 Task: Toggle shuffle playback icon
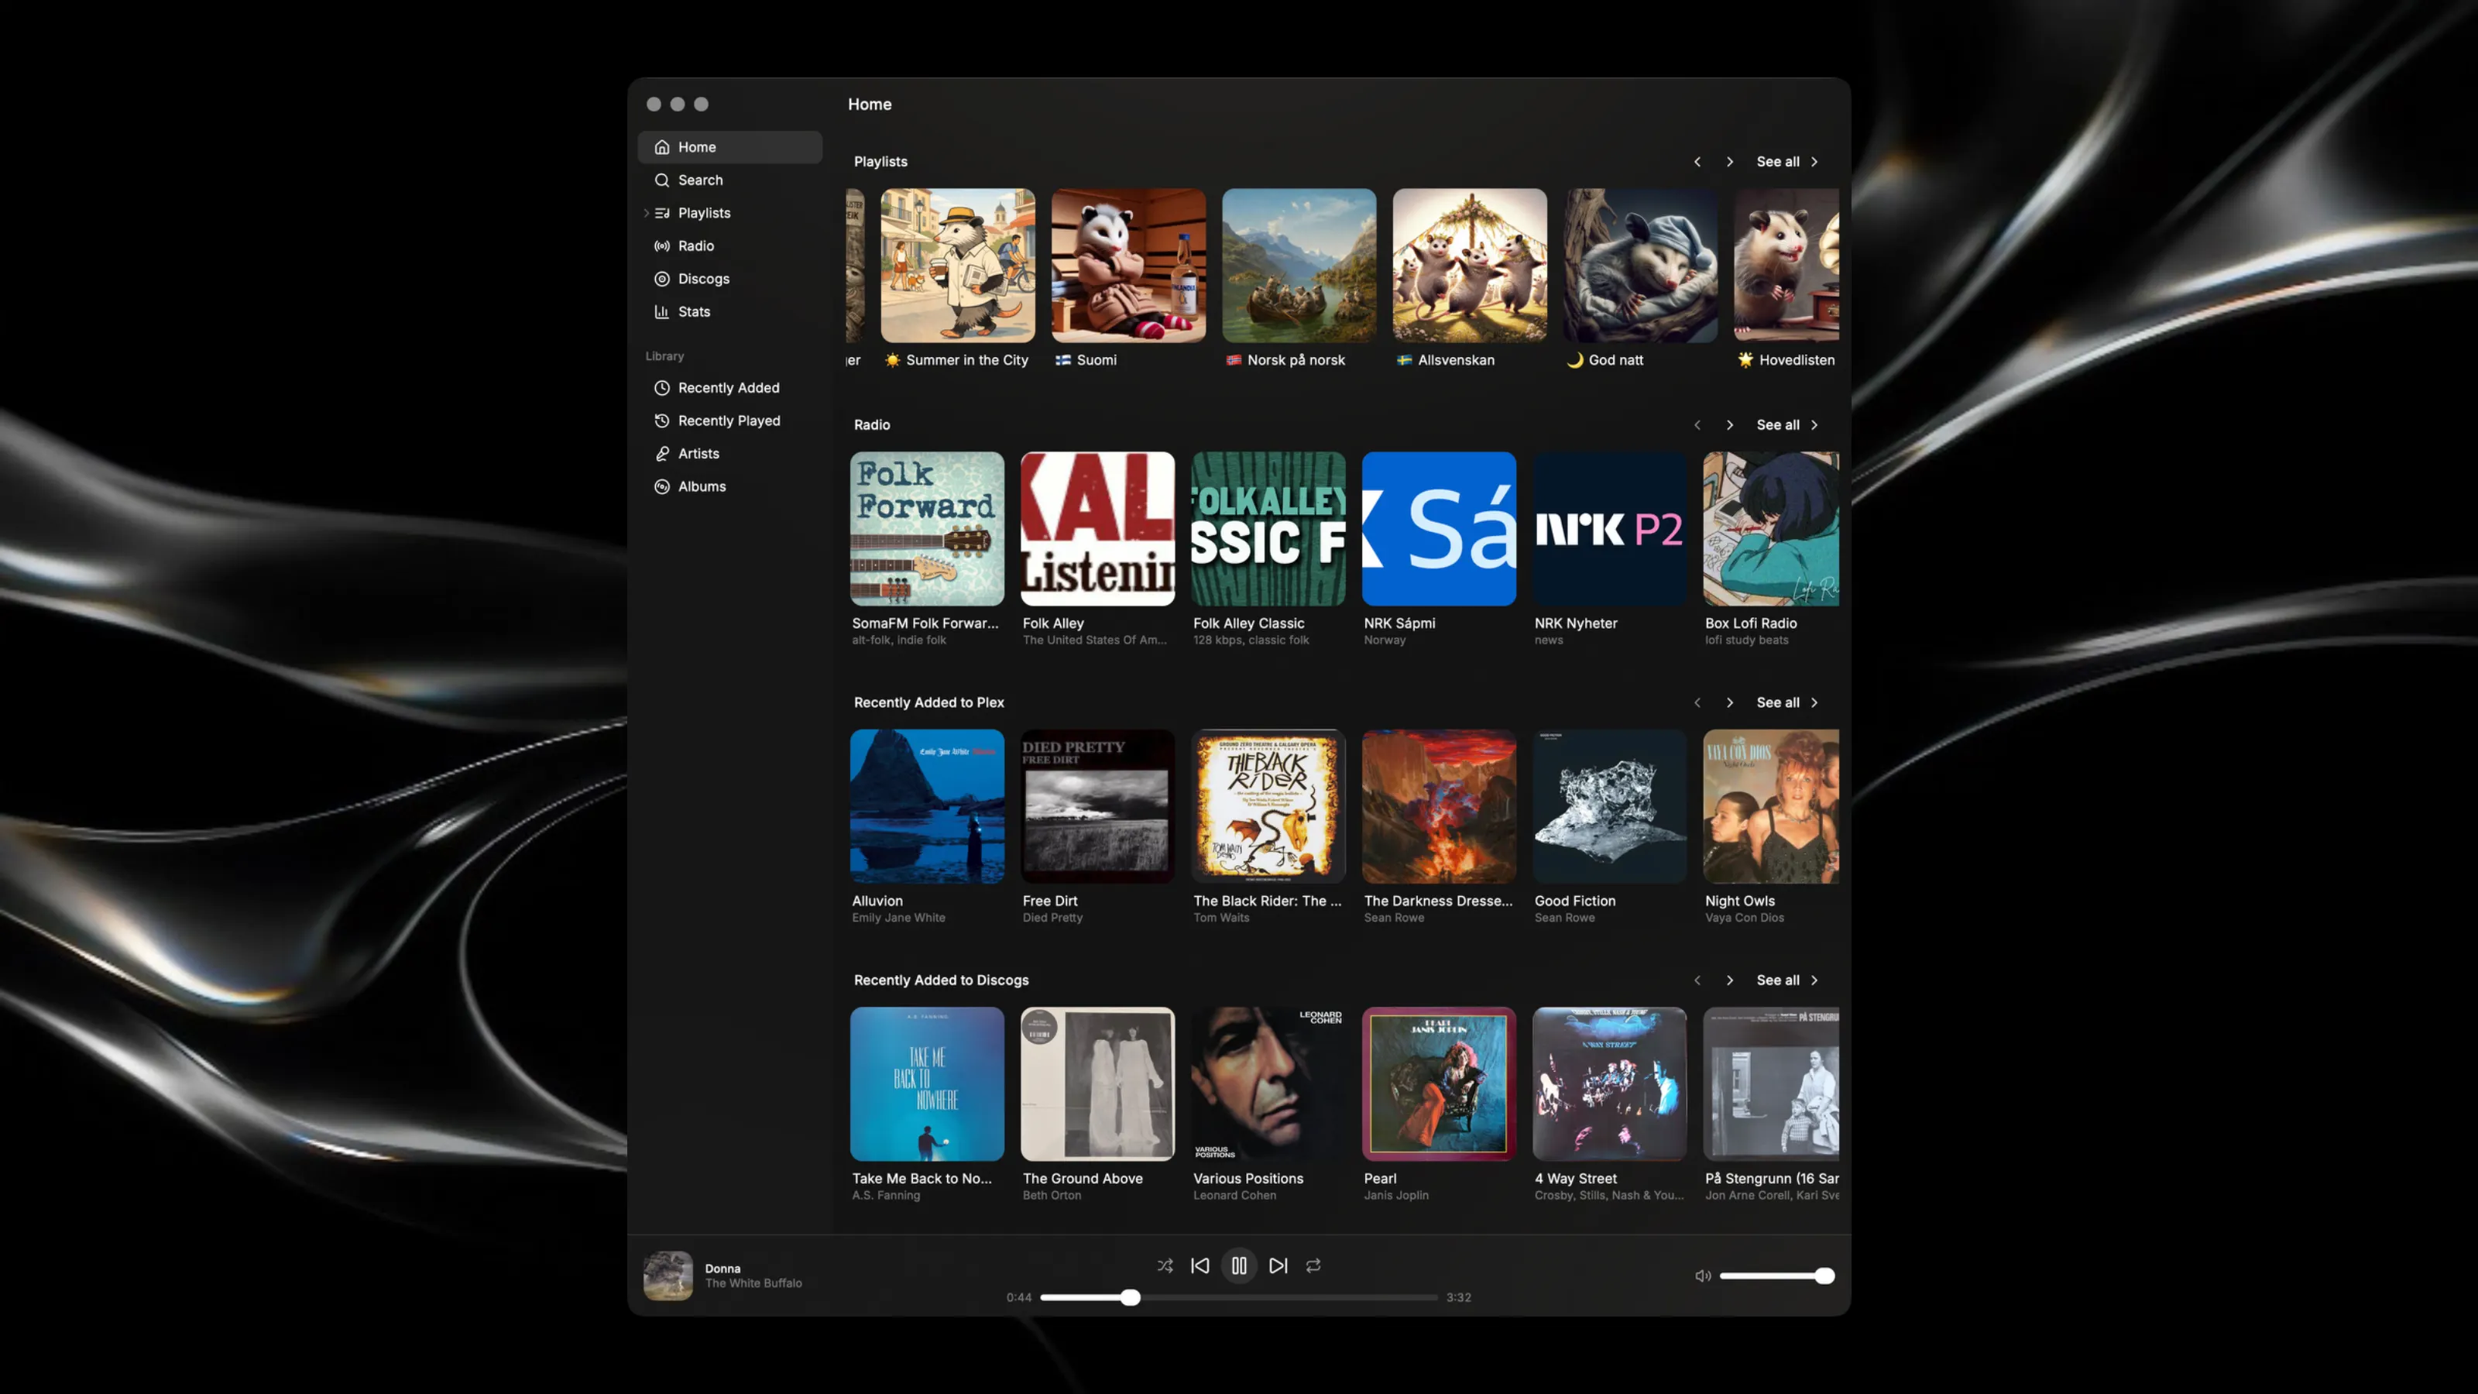(1165, 1266)
